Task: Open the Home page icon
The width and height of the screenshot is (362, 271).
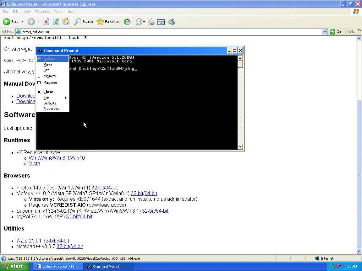Action: (66, 22)
